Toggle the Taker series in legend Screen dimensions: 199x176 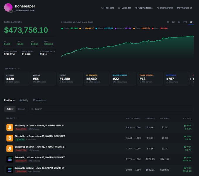(142, 28)
